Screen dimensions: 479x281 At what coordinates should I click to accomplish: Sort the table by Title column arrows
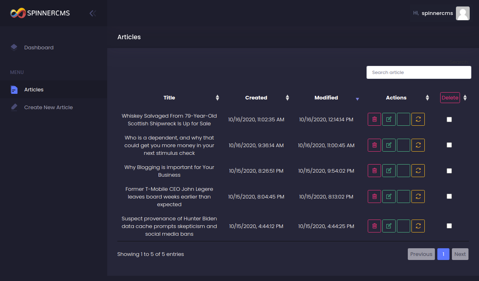point(217,97)
